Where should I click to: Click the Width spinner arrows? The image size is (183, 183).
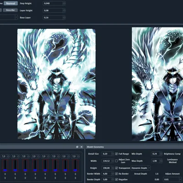tap(113, 161)
